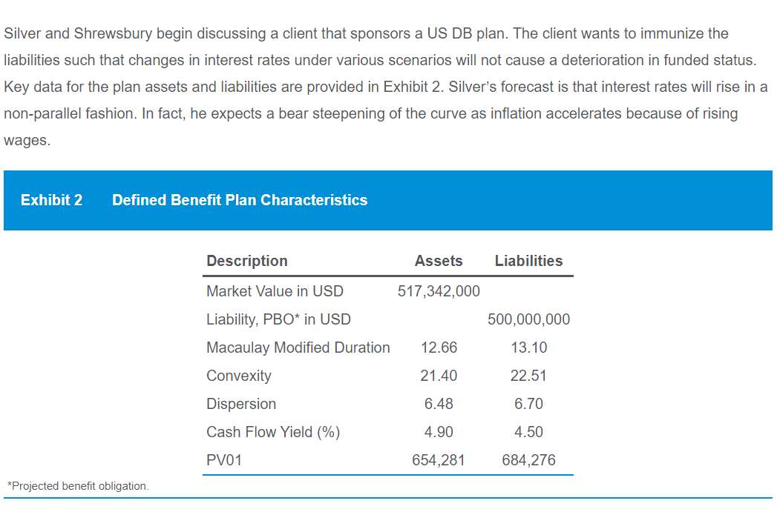Viewport: 777px width, 512px height.
Task: Click the assets duration value 12.66
Action: click(439, 348)
